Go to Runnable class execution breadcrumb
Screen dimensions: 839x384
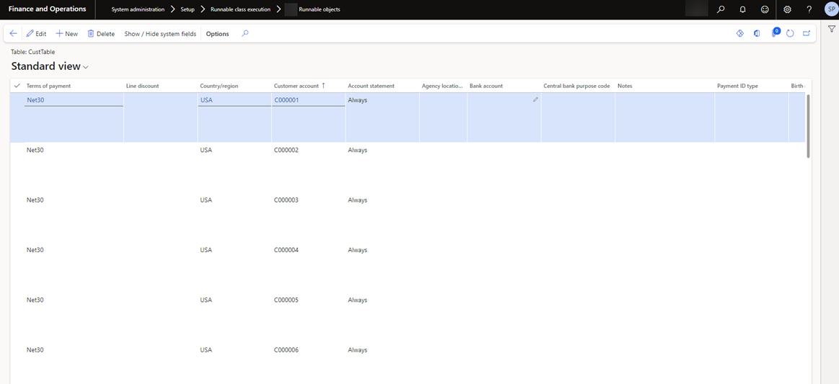point(240,9)
